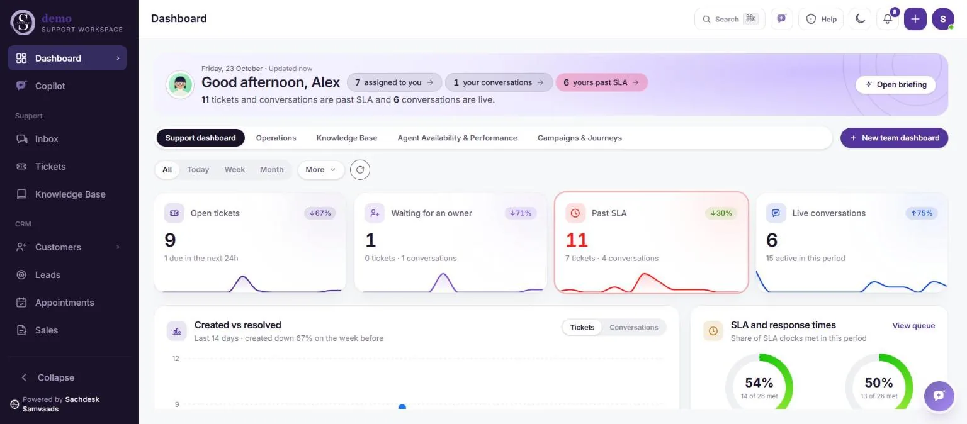Click the Leads target icon
This screenshot has height=424, width=967.
21,275
